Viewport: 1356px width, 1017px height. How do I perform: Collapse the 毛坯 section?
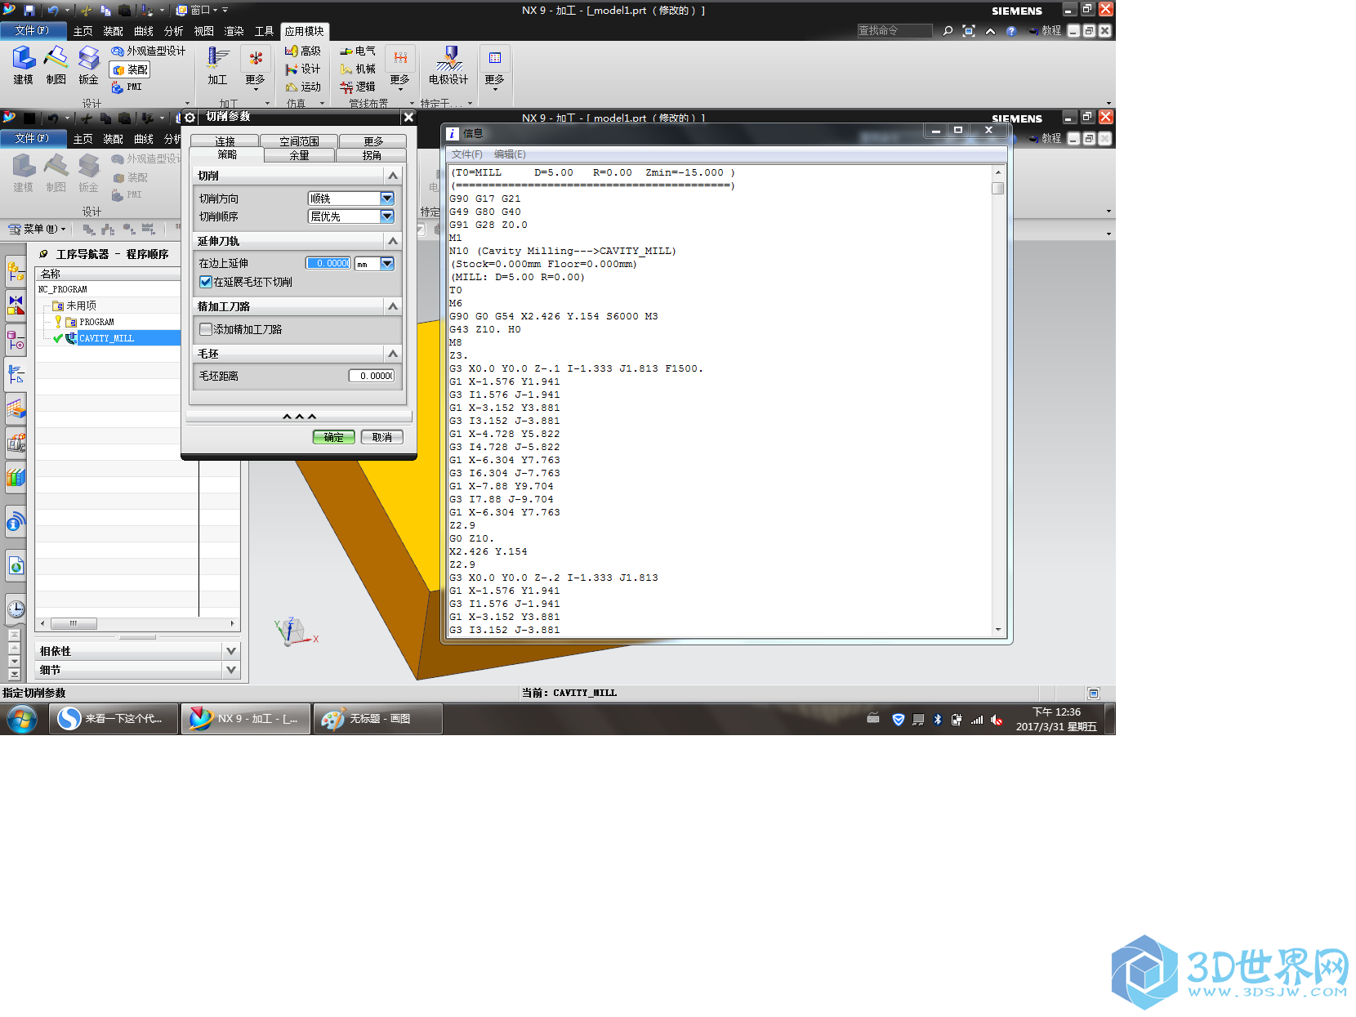coord(393,354)
